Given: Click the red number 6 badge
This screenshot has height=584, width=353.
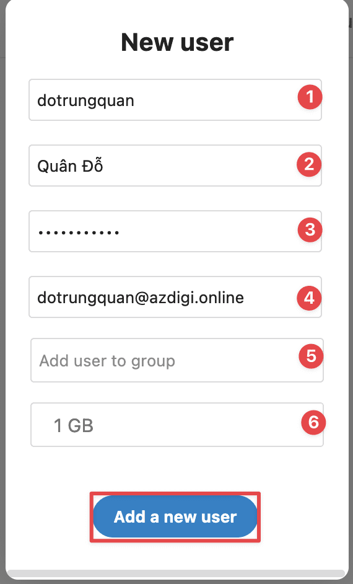Looking at the screenshot, I should 313,422.
